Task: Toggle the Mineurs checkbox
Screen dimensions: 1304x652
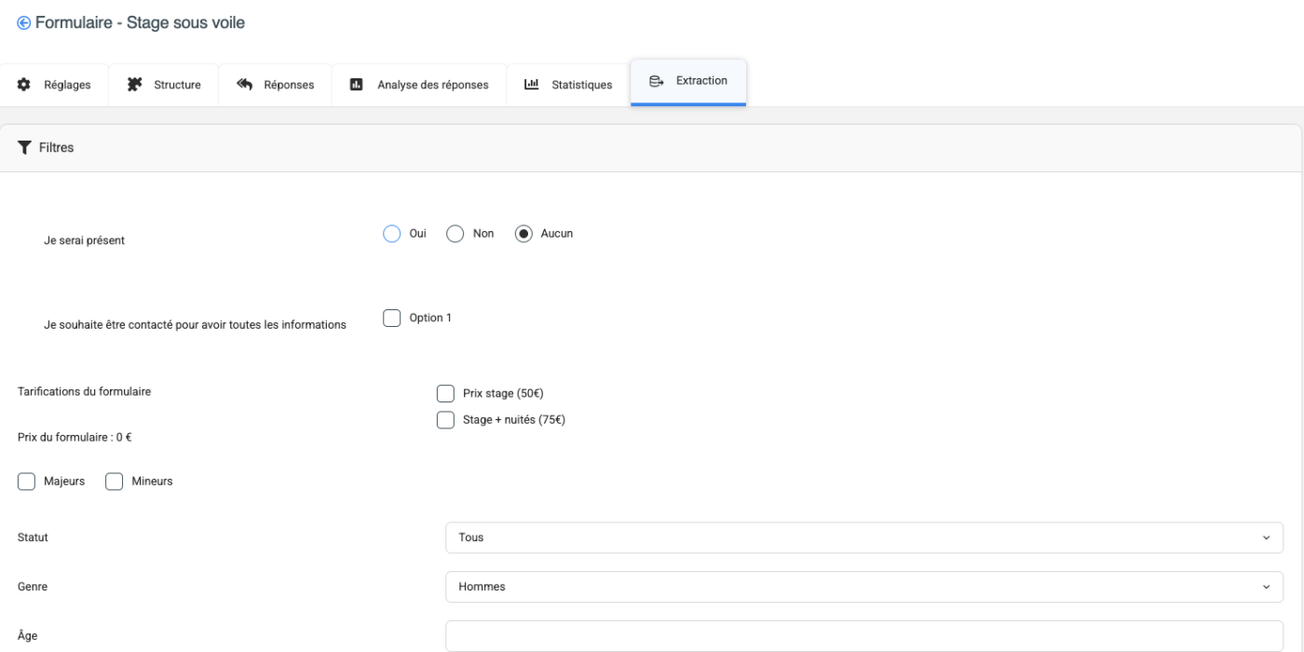Action: [115, 482]
